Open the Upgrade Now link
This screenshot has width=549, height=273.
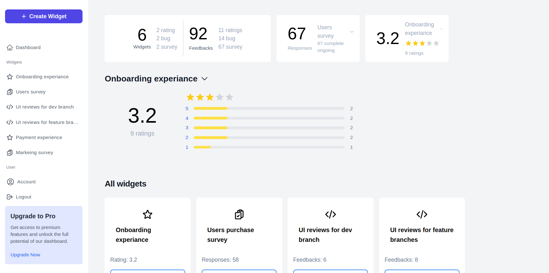pos(25,254)
